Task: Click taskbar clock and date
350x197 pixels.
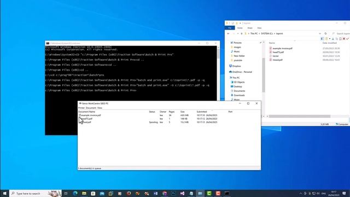Action: tap(334, 193)
